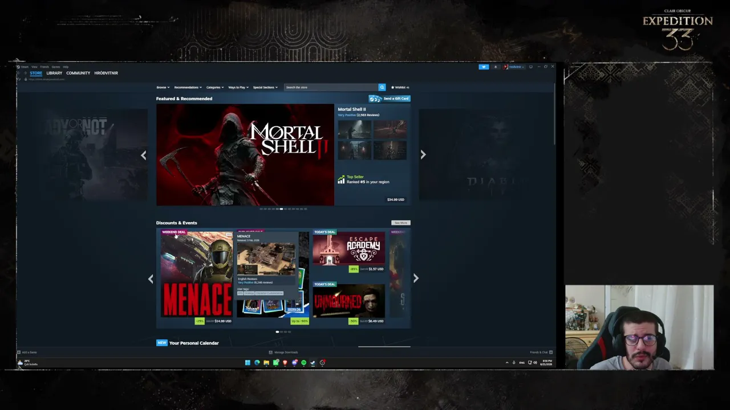
Task: Go to next featured game arrow
Action: pyautogui.click(x=423, y=155)
